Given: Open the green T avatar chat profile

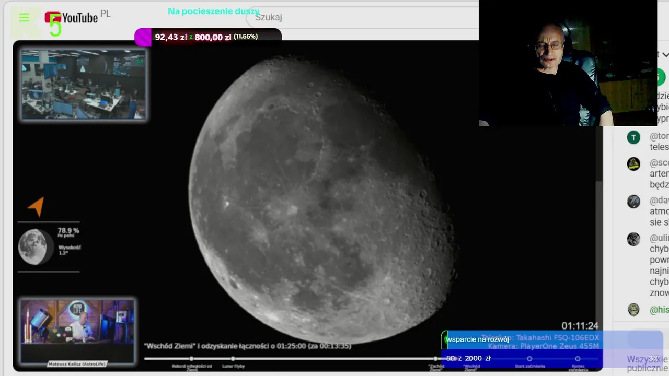Looking at the screenshot, I should [633, 138].
